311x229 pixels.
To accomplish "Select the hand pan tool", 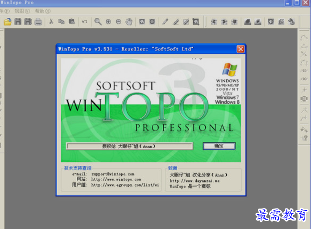I will [x=129, y=21].
